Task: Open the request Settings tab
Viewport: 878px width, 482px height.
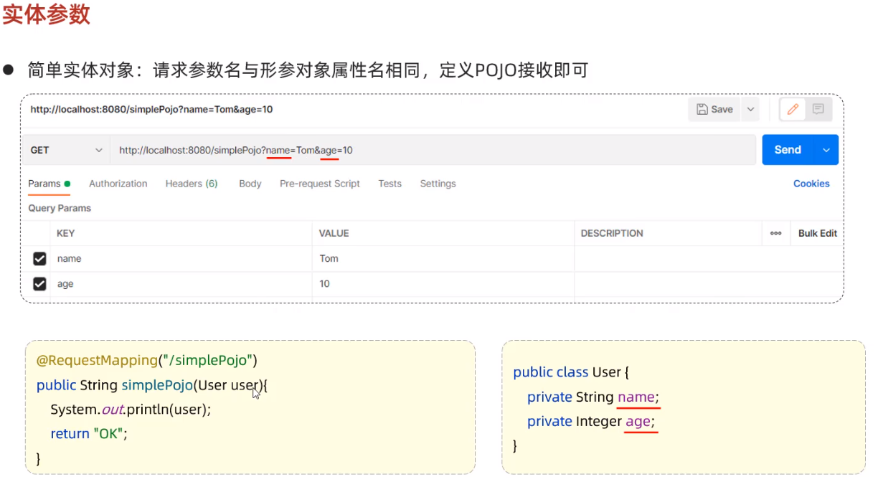Action: (x=438, y=184)
